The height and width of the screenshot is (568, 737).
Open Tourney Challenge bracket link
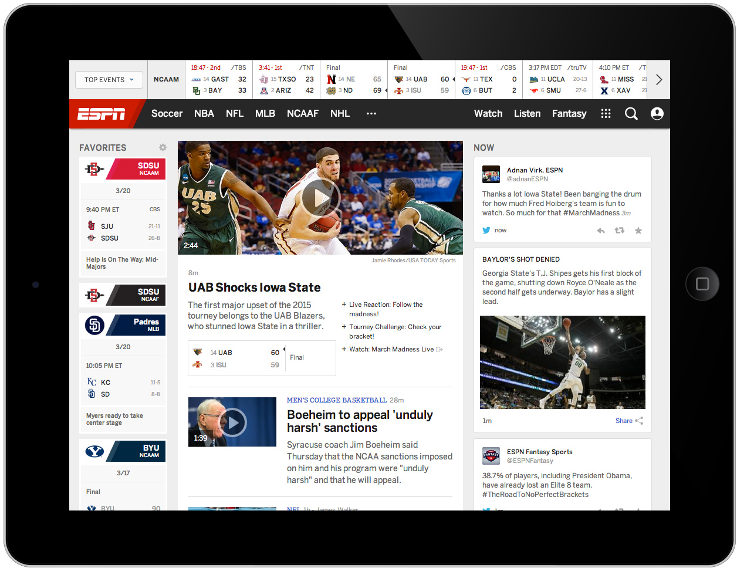click(x=395, y=332)
